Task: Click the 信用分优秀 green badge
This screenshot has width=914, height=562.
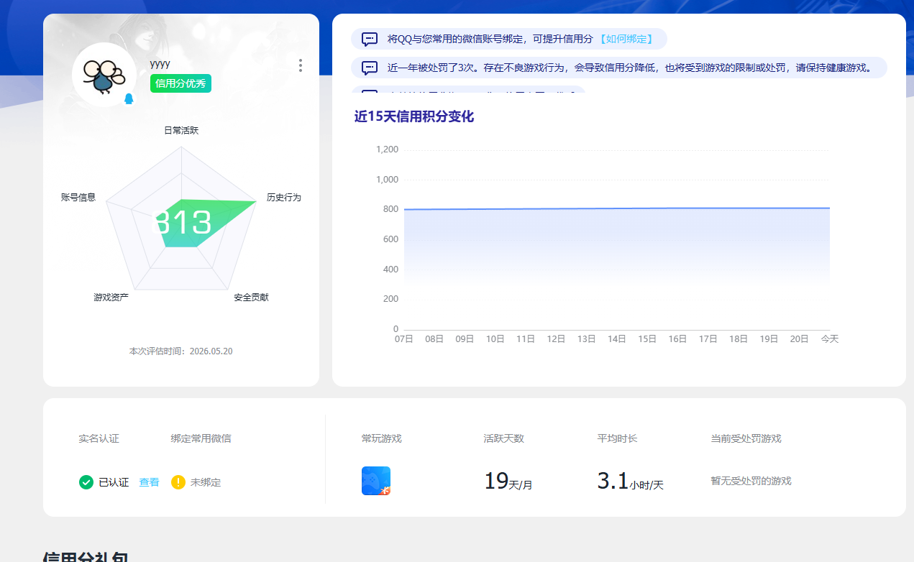Action: [180, 83]
